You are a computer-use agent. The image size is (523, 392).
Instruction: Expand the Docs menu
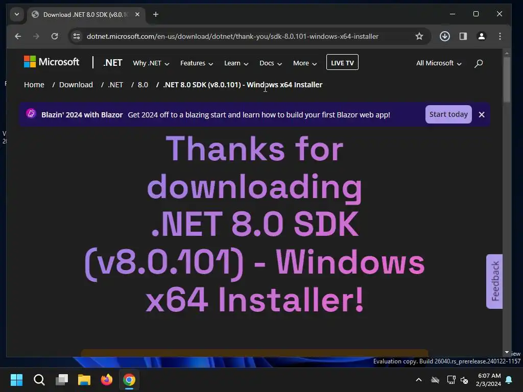[271, 63]
